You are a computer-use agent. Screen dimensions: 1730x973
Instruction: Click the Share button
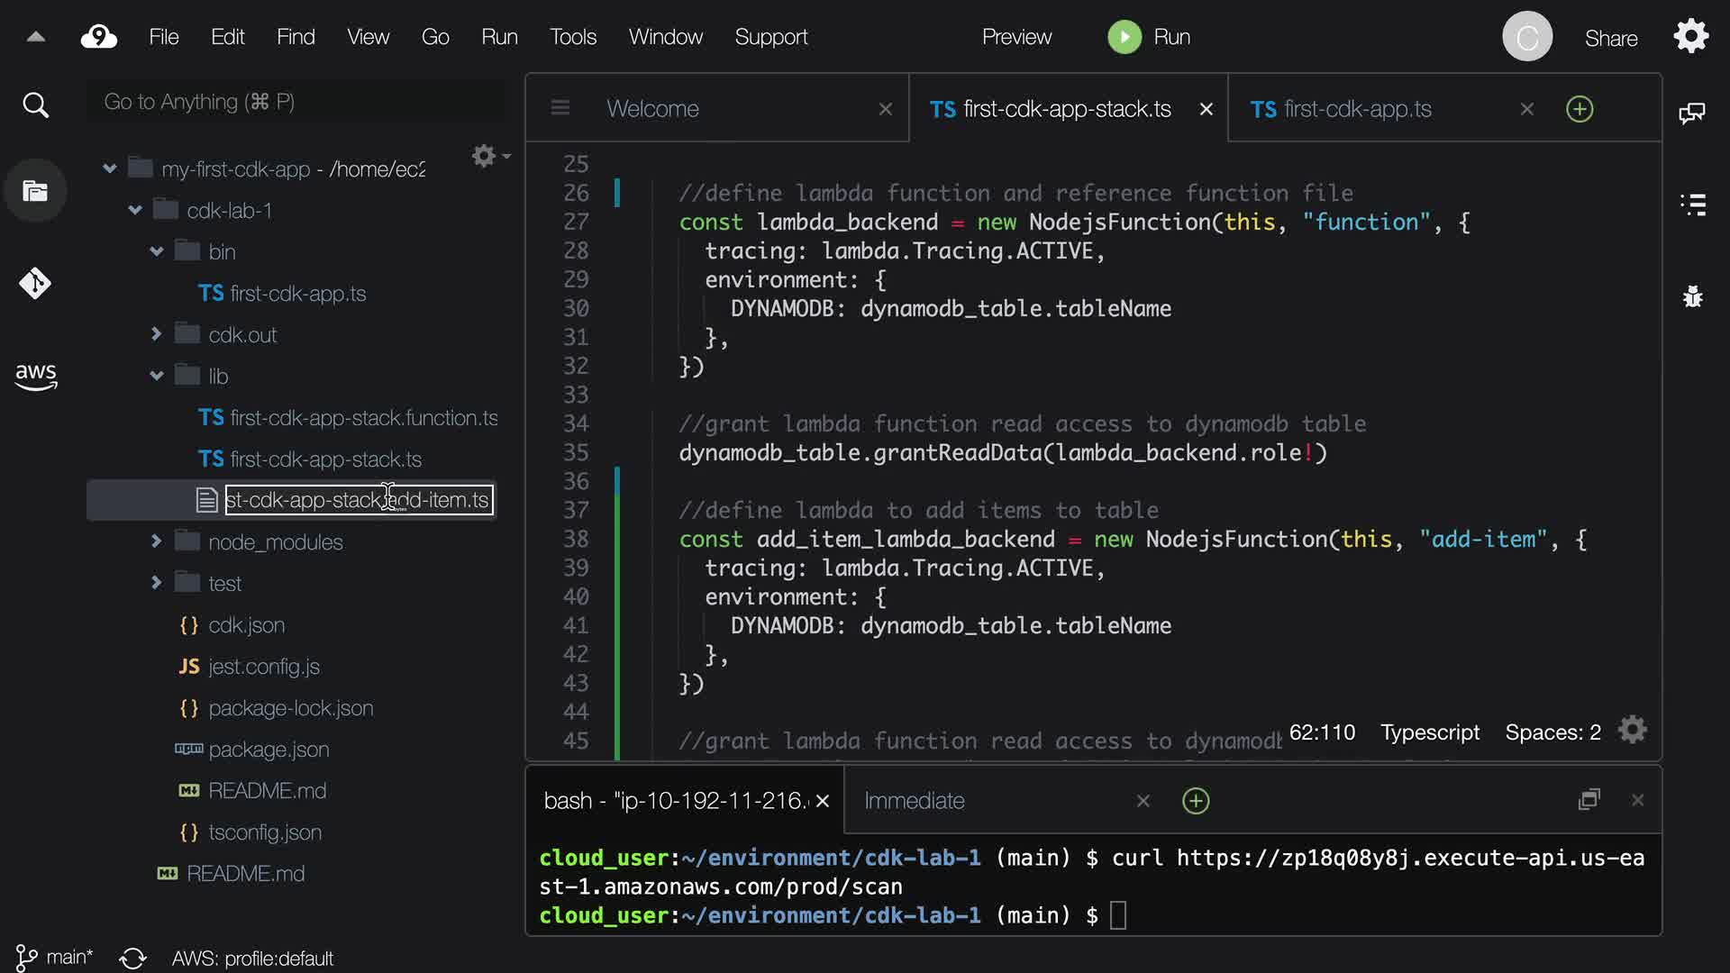1611,39
